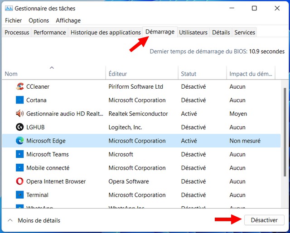
Task: Click the Mobile connecté icon
Action: coord(19,168)
